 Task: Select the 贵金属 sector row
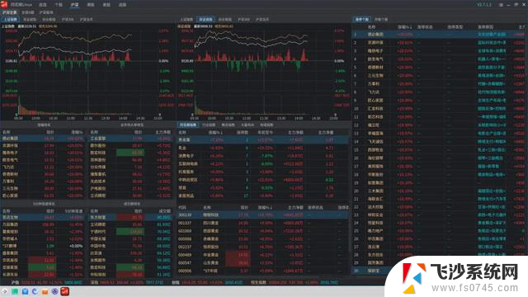[x=262, y=139]
